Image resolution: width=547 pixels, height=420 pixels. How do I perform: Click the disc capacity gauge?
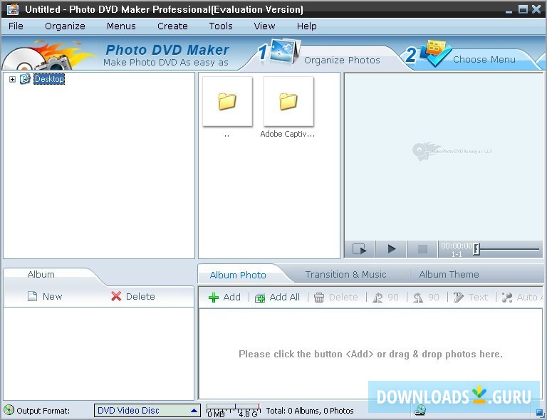pos(234,411)
